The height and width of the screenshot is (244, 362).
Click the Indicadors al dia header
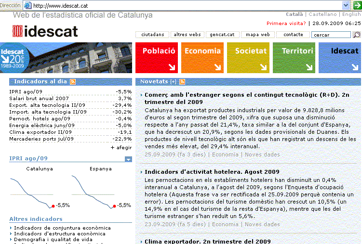point(40,81)
